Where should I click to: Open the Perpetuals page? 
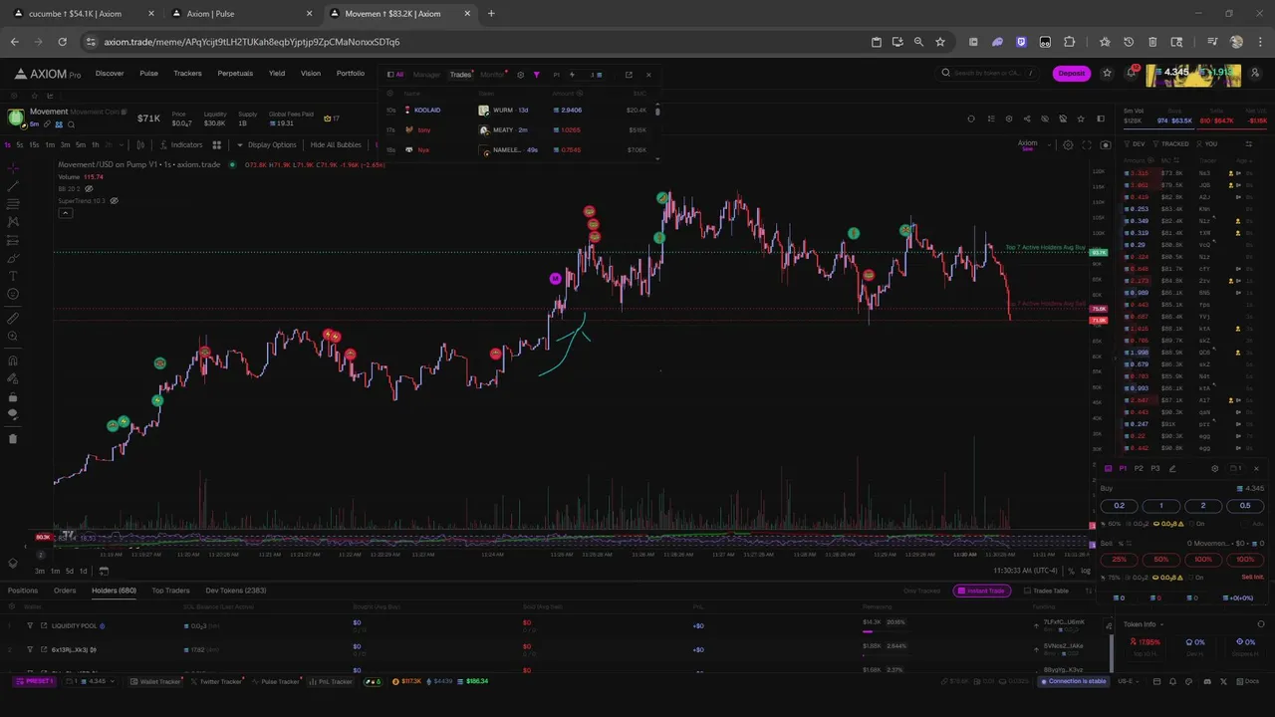(235, 74)
